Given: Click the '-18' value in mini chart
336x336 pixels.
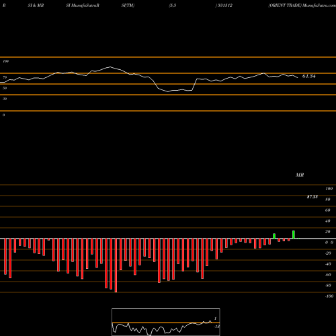Looking at the screenshot, I should coord(216,327).
